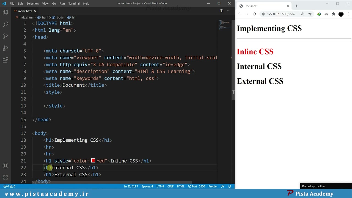This screenshot has width=352, height=198.
Task: Stop Live Server on Port 5500
Action: [x=197, y=186]
